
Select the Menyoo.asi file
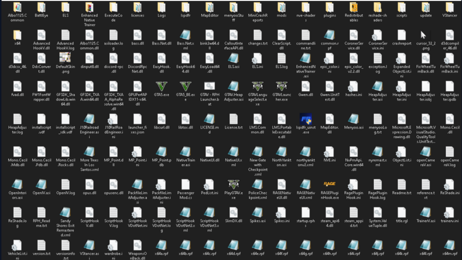(353, 119)
